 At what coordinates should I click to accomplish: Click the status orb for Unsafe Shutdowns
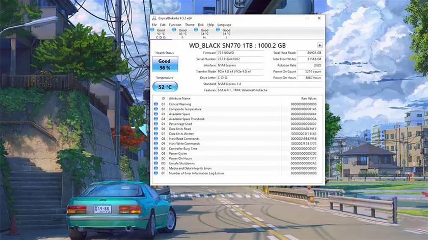(x=156, y=163)
